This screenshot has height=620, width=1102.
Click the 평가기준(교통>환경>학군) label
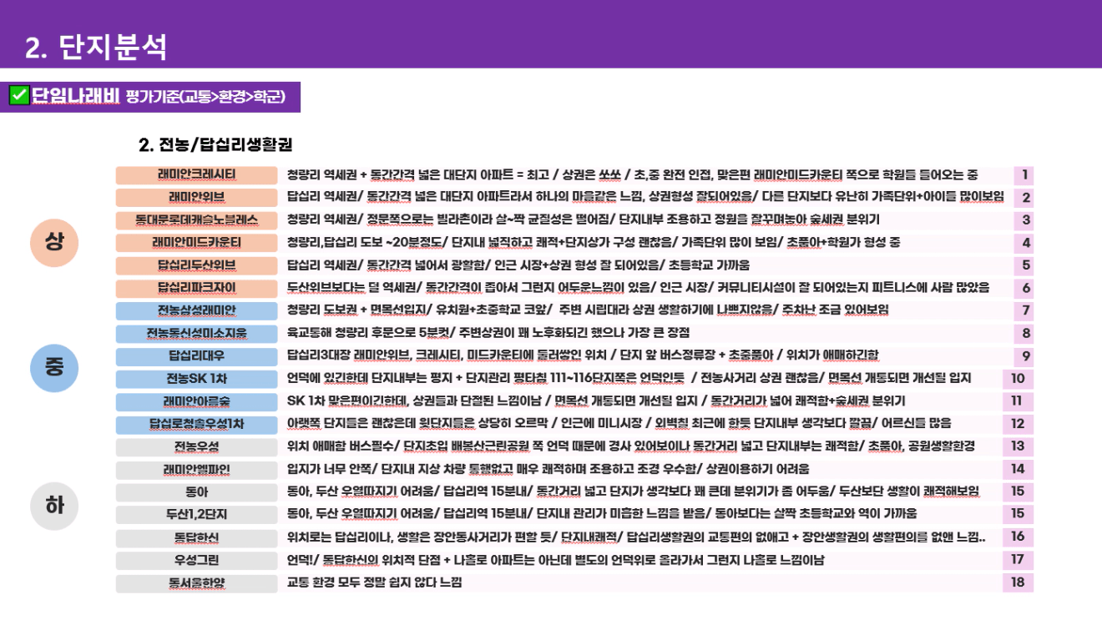pos(206,97)
